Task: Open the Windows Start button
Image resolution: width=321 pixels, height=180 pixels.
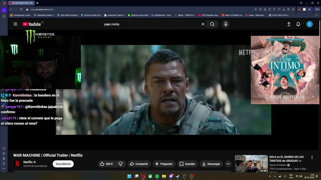Action: coord(129,176)
